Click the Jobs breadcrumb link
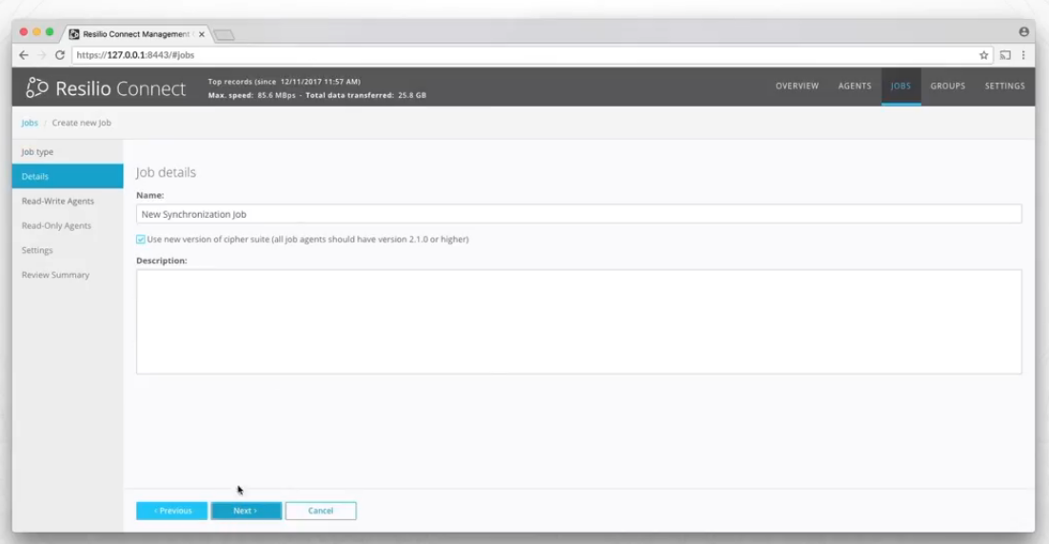Viewport: 1049px width, 544px height. [x=30, y=123]
